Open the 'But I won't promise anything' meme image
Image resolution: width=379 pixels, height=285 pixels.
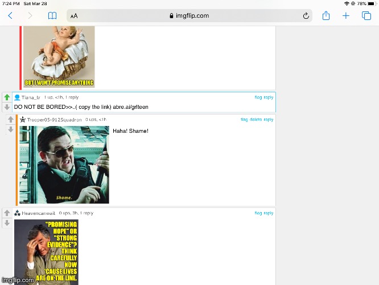click(x=59, y=56)
